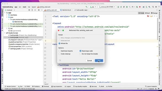The height and width of the screenshot is (91, 162).
Task: Open the Reformat dialog help question mark
Action: click(x=60, y=61)
